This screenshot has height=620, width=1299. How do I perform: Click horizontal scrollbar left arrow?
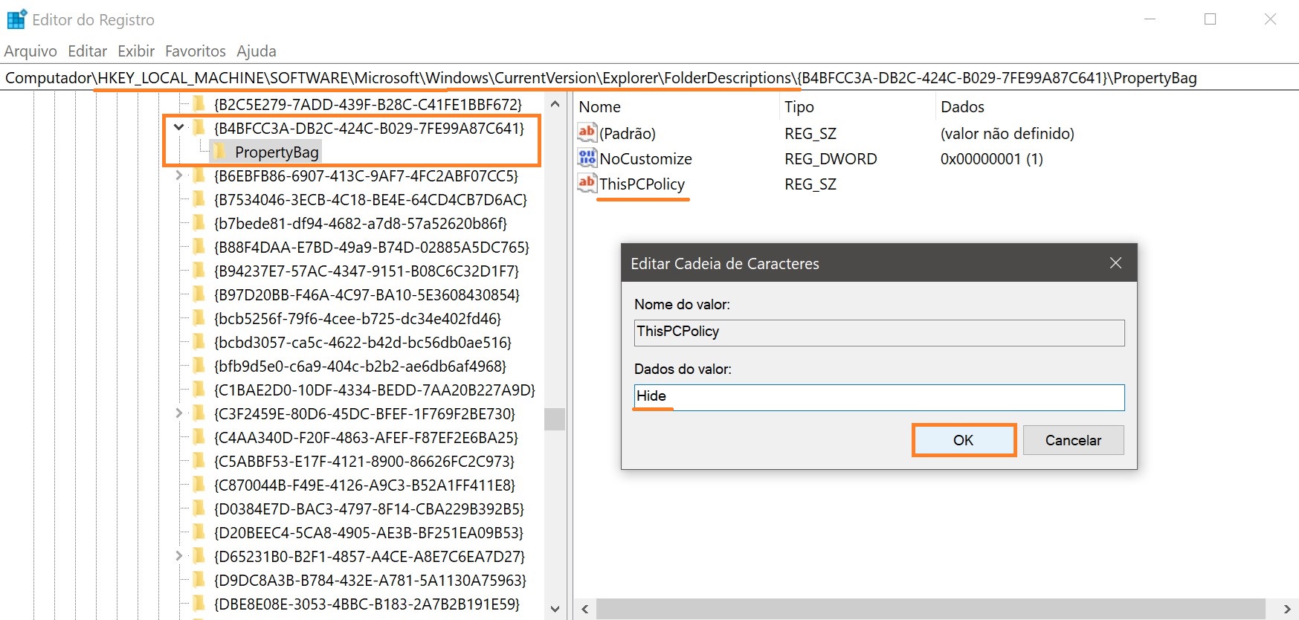[x=585, y=610]
